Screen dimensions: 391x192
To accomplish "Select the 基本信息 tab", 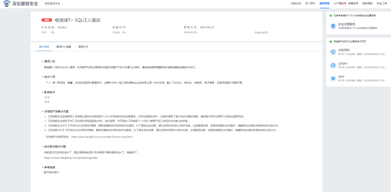I will pos(44,47).
